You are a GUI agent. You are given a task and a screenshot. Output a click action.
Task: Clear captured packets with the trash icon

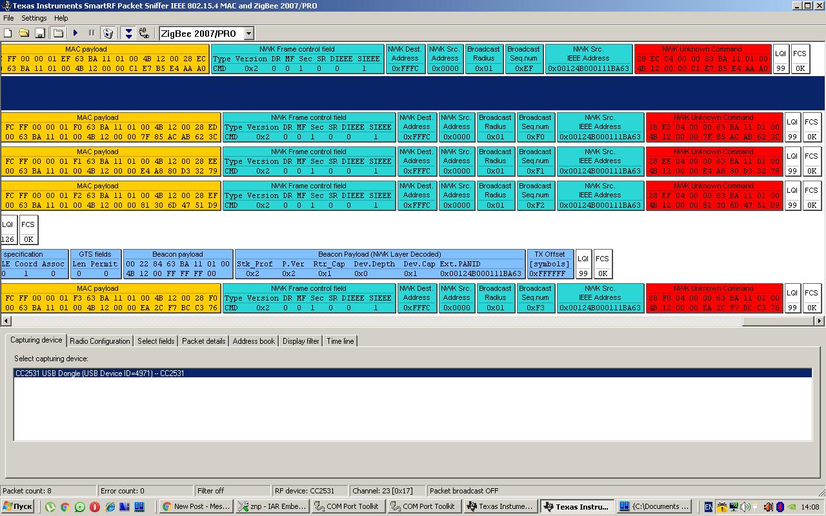pos(108,33)
